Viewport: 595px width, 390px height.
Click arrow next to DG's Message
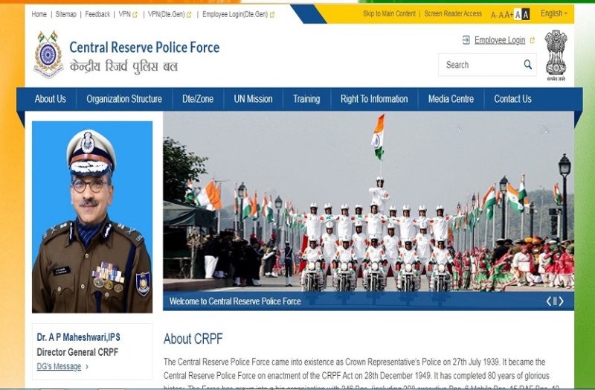click(x=87, y=366)
